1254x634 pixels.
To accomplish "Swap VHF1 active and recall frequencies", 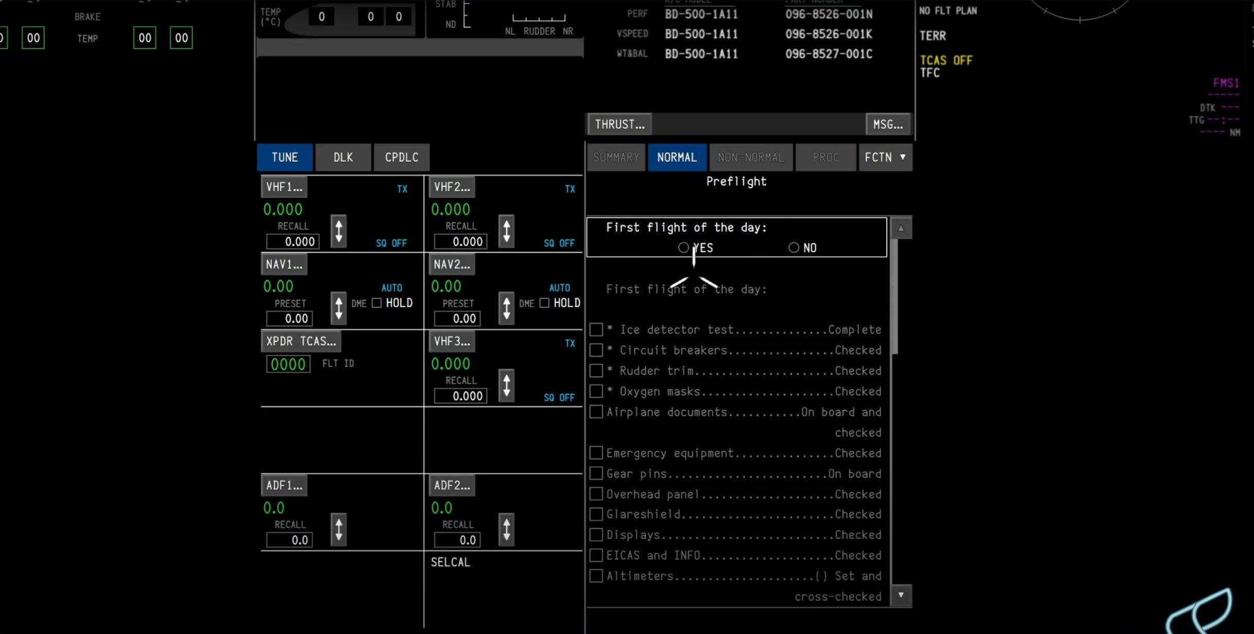I will coord(338,231).
